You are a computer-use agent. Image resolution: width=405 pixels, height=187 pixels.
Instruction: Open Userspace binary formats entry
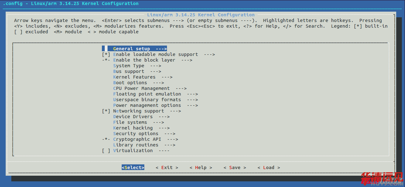[147, 100]
